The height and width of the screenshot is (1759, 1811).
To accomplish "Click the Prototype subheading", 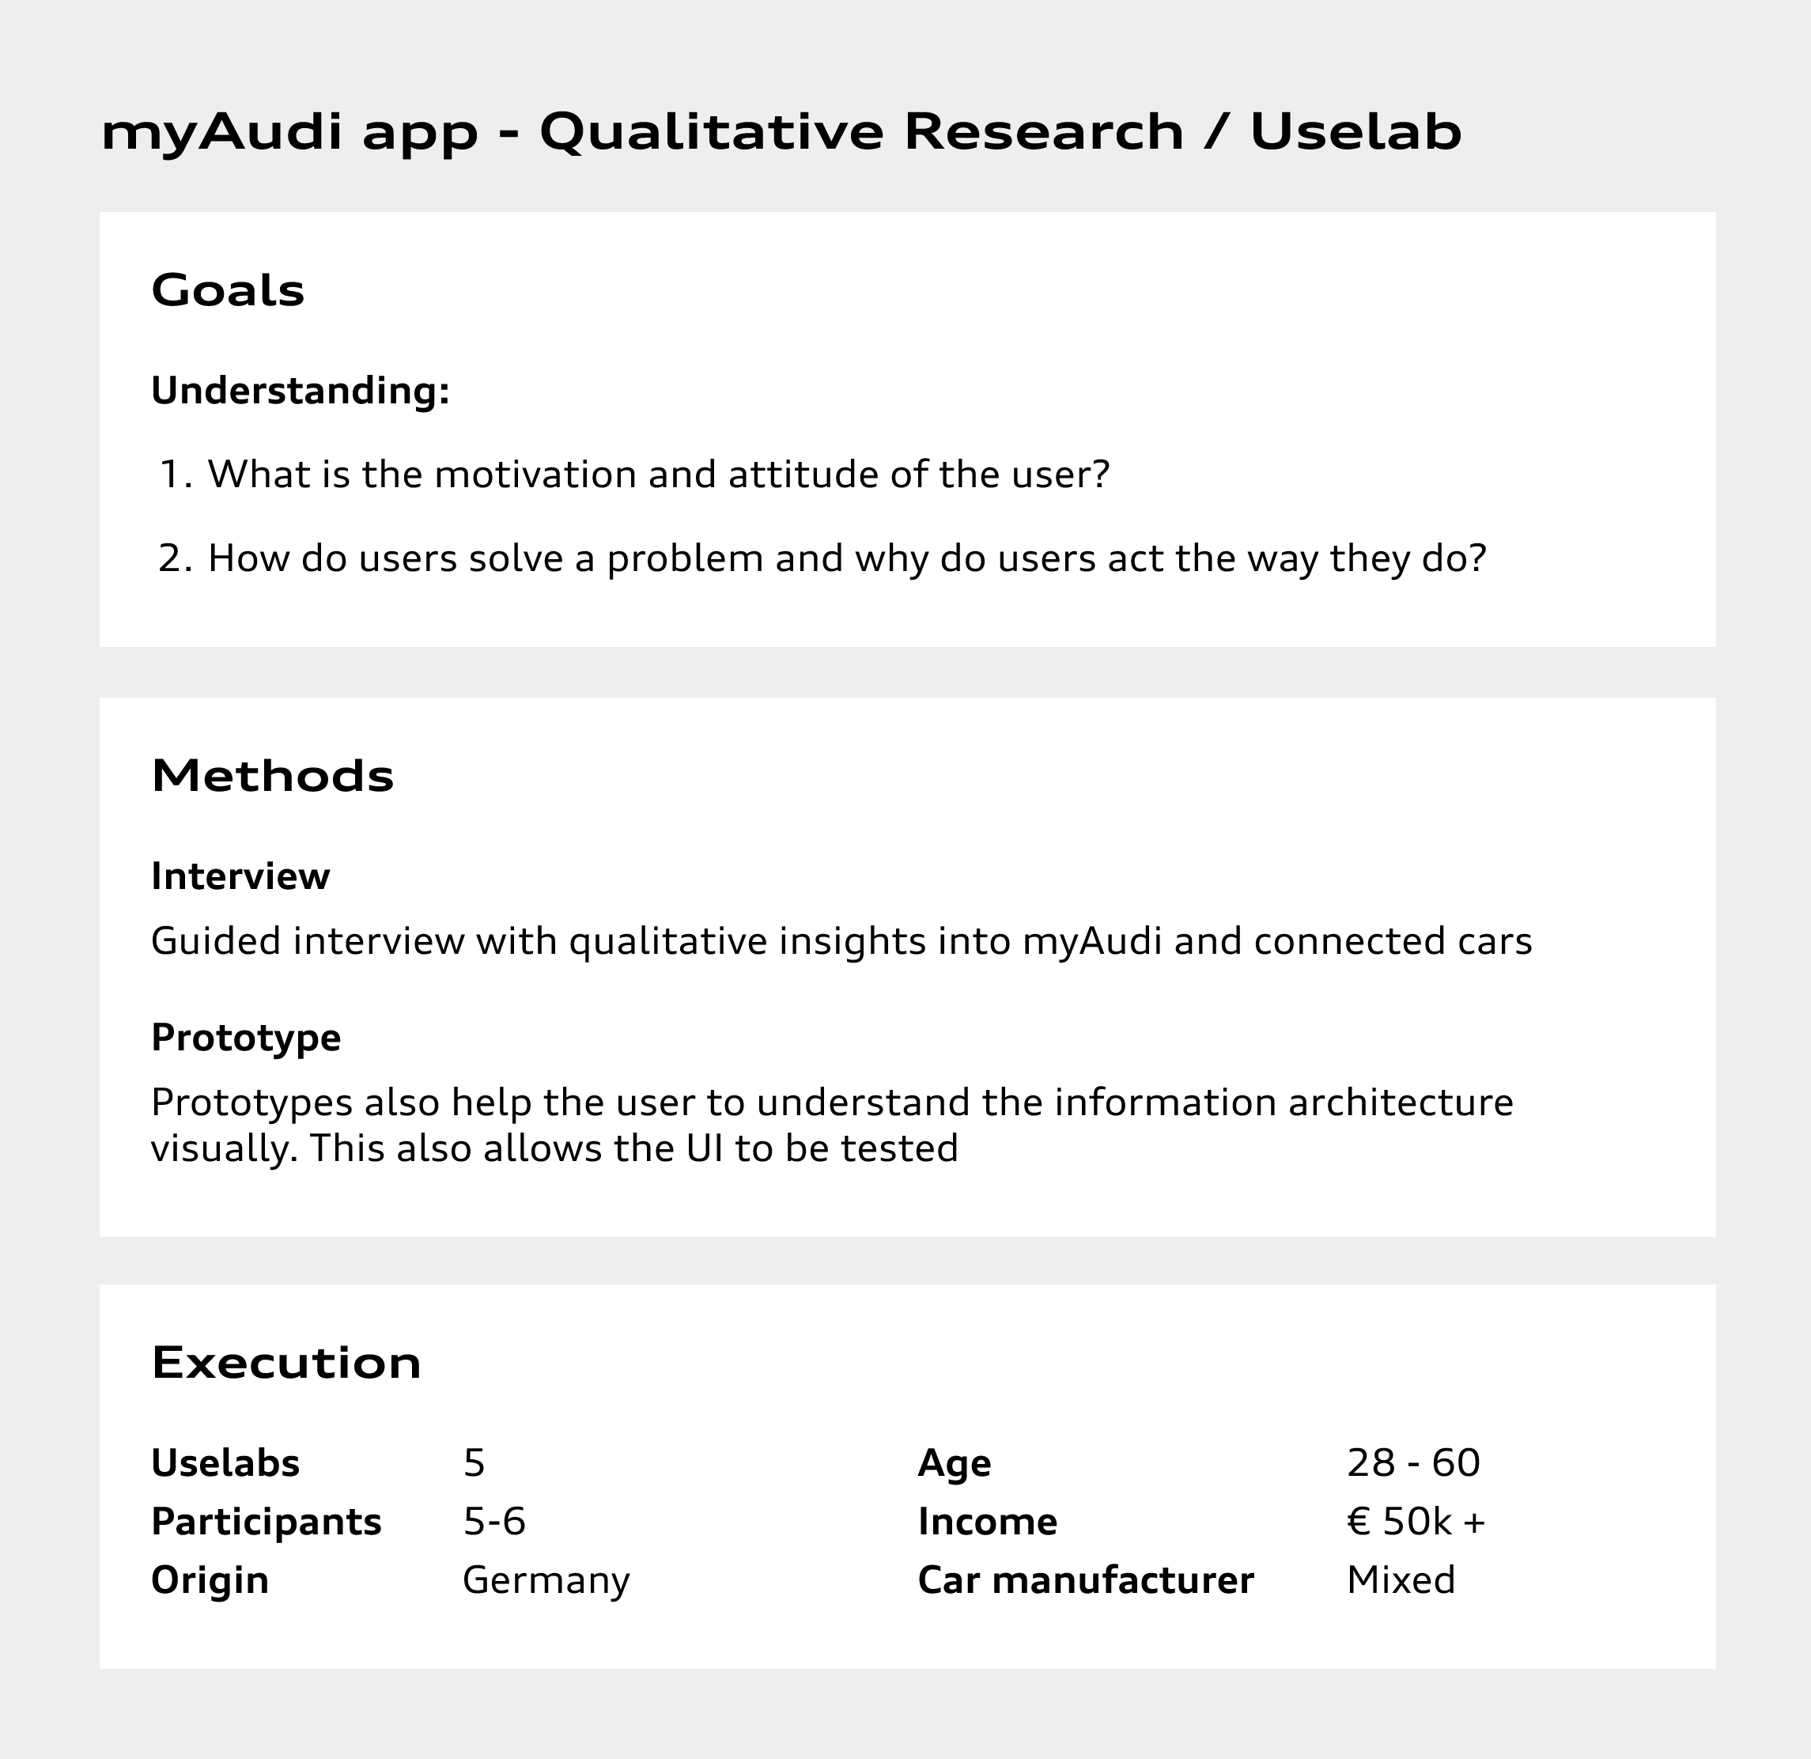I will [246, 1038].
